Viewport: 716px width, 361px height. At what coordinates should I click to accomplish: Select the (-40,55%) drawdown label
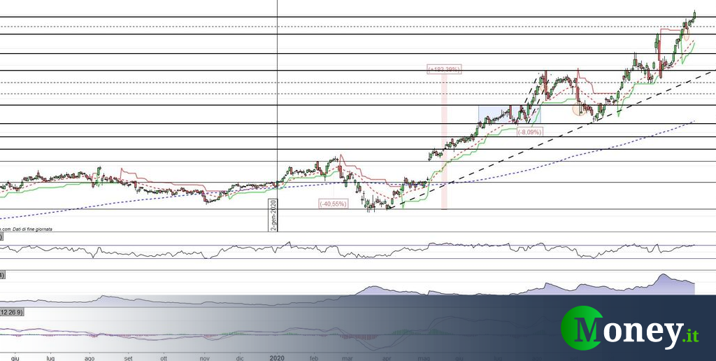click(334, 204)
